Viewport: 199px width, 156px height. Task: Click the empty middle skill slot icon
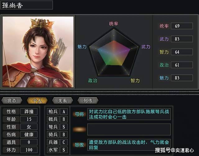pyautogui.click(x=79, y=129)
